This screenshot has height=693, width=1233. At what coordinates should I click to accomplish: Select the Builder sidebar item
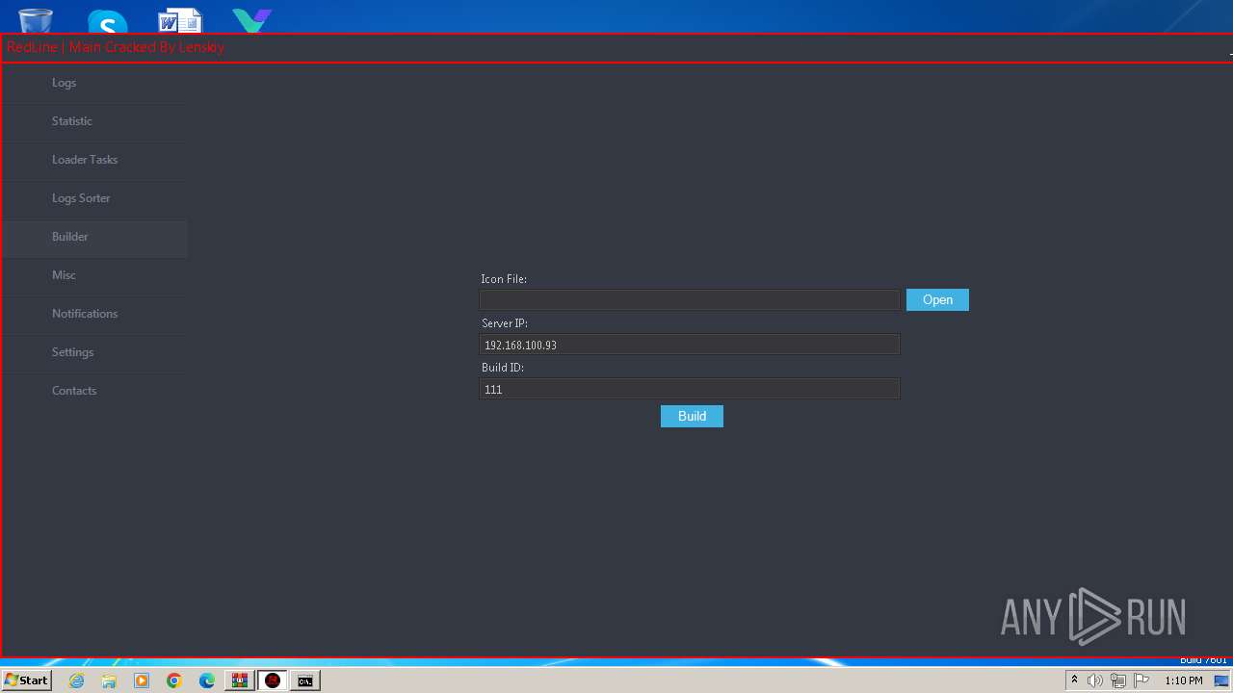94,237
